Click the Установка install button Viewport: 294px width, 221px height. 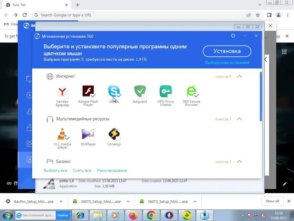coord(227,51)
